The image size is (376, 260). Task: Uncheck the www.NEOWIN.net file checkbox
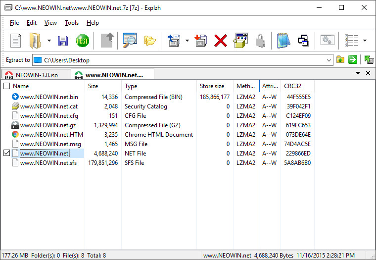click(x=6, y=154)
